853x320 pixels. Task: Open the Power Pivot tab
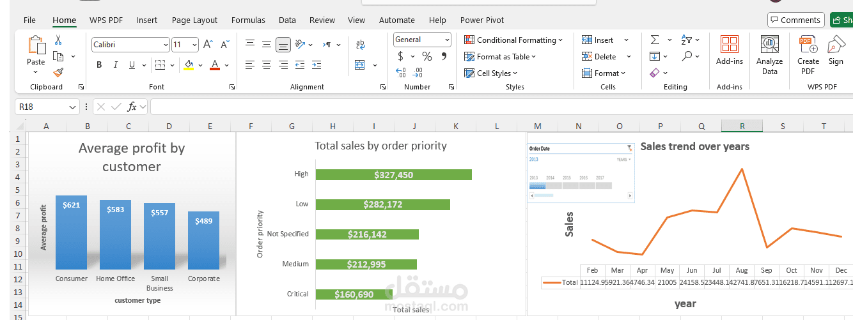tap(482, 20)
